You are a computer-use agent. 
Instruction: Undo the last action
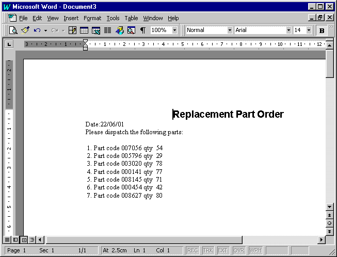[x=37, y=30]
